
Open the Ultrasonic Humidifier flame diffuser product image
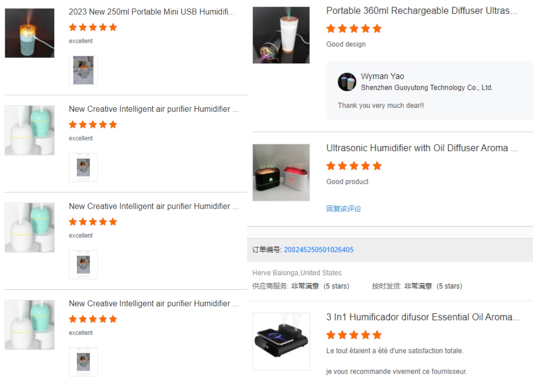click(281, 172)
